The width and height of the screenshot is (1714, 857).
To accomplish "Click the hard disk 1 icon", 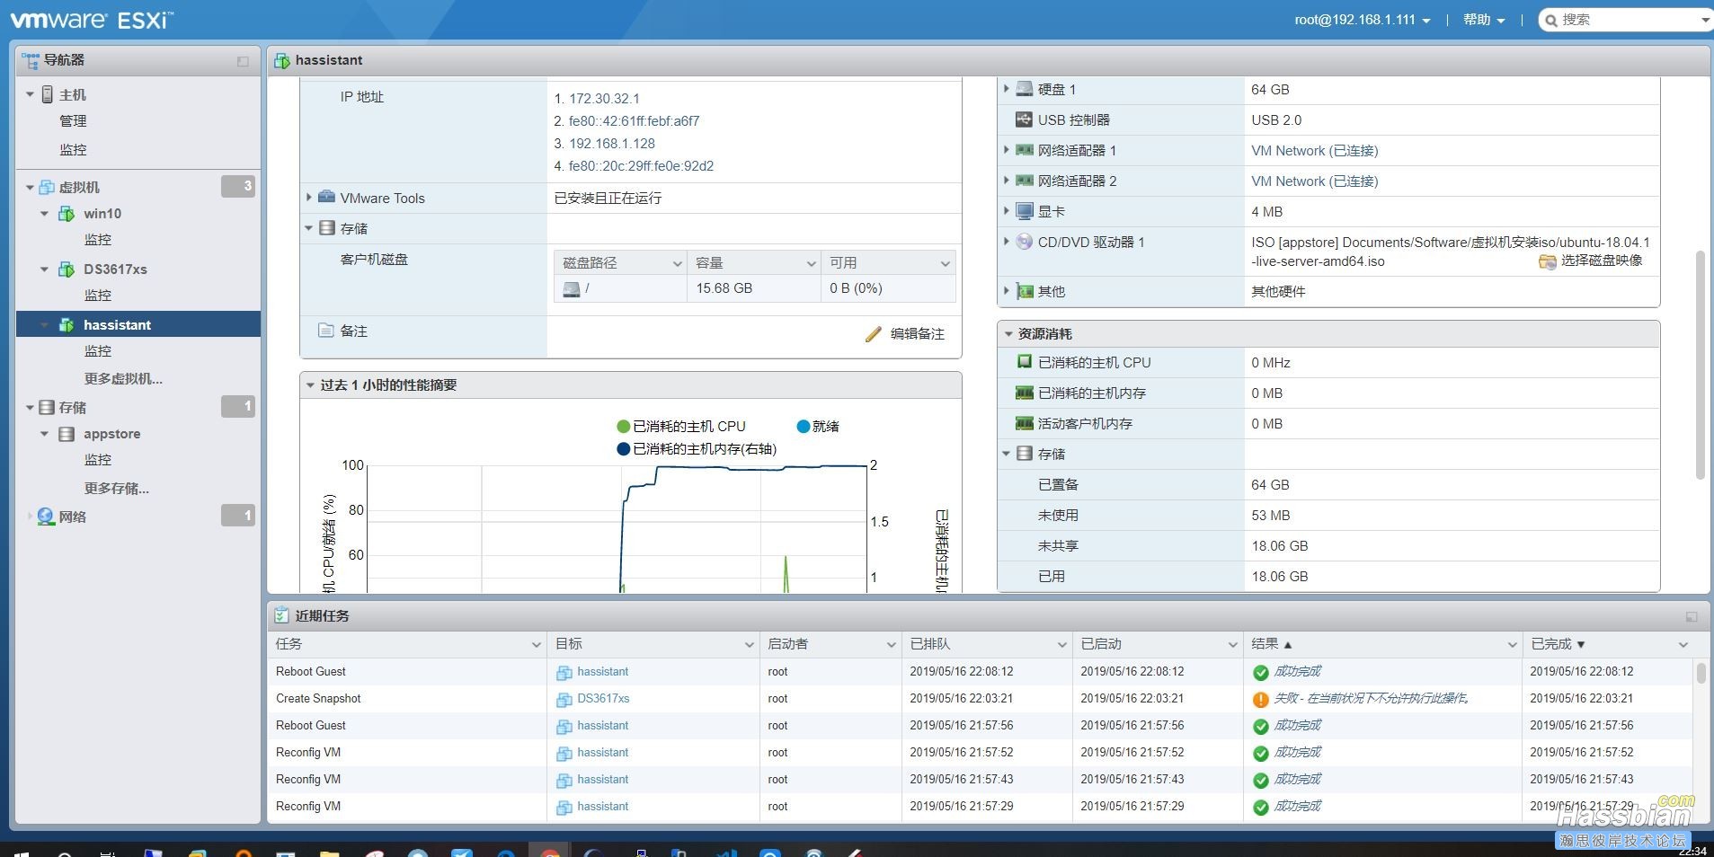I will click(x=1025, y=89).
